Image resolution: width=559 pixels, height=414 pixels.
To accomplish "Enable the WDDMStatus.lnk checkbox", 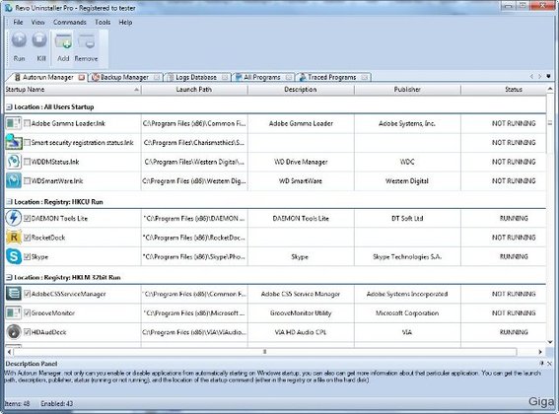I will tap(27, 162).
